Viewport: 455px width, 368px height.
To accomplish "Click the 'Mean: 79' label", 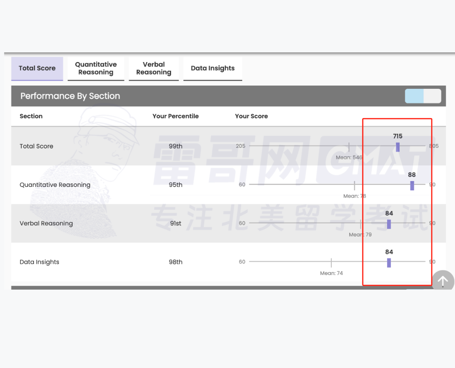I will [x=360, y=235].
